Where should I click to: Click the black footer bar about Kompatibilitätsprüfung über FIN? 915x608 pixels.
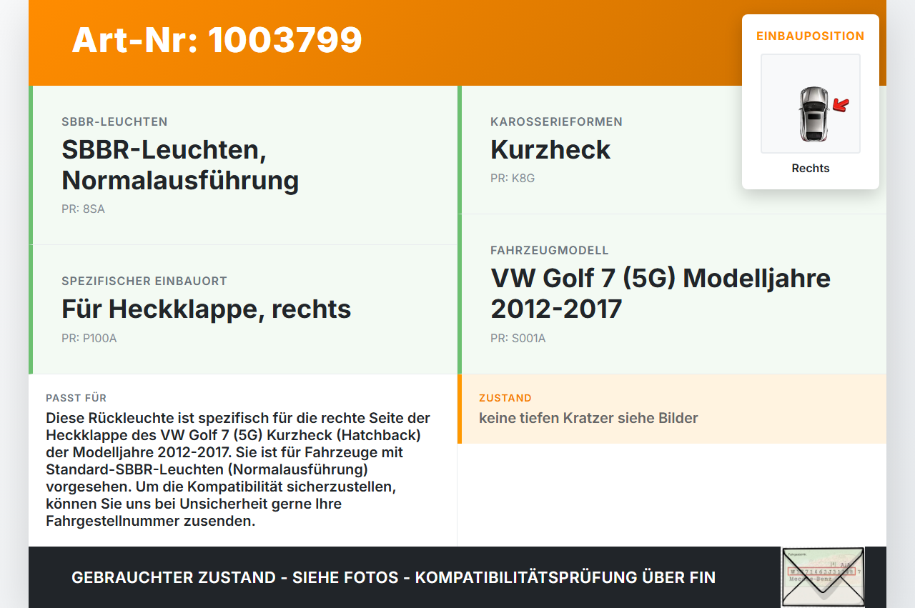393,577
